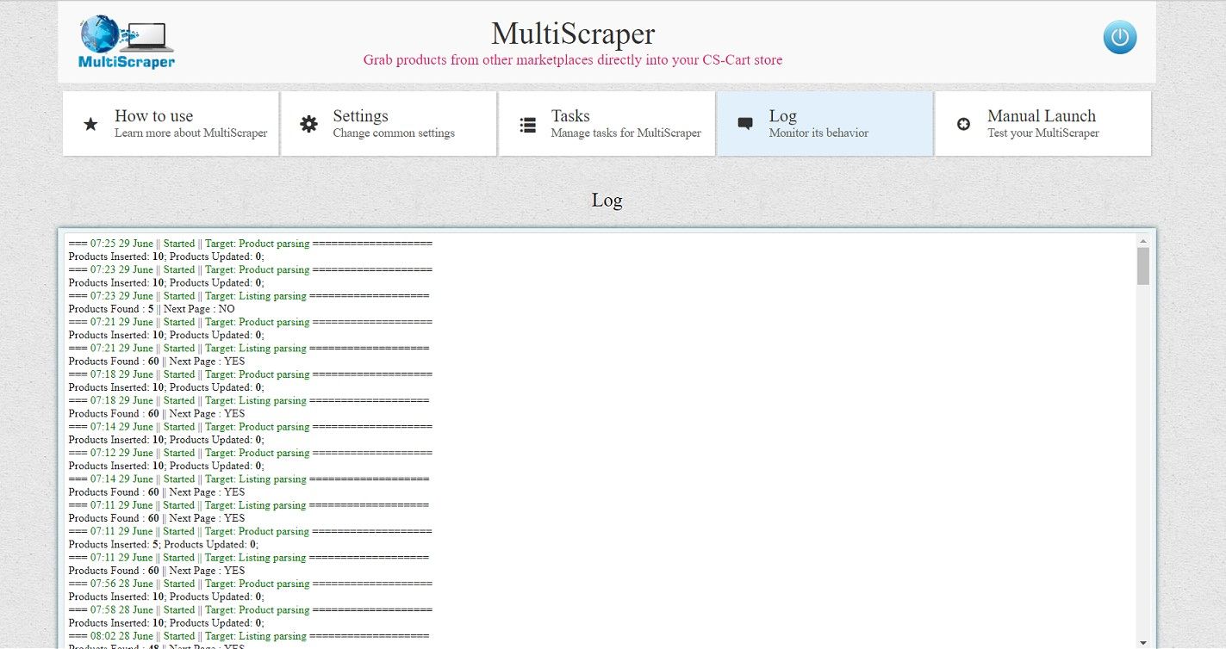Click the list icon beside Tasks
The image size is (1226, 649).
tap(527, 125)
